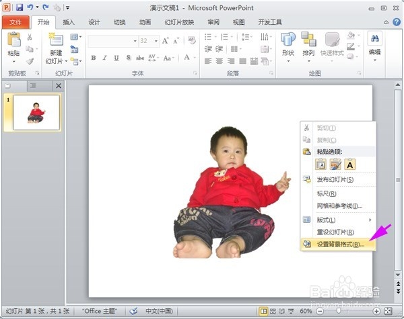Click Use Destination Theme paste option
404x319 pixels.
[x=321, y=165]
